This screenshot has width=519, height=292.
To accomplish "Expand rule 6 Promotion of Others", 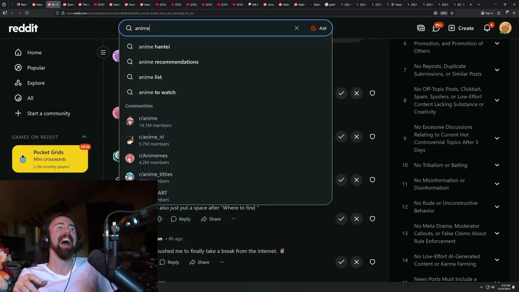I will coord(497,43).
